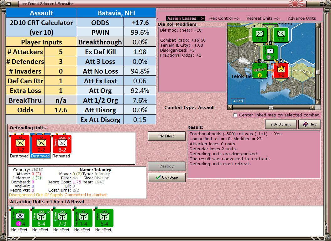Click the # Defenders value 3
This screenshot has width=331, height=241.
pyautogui.click(x=61, y=62)
